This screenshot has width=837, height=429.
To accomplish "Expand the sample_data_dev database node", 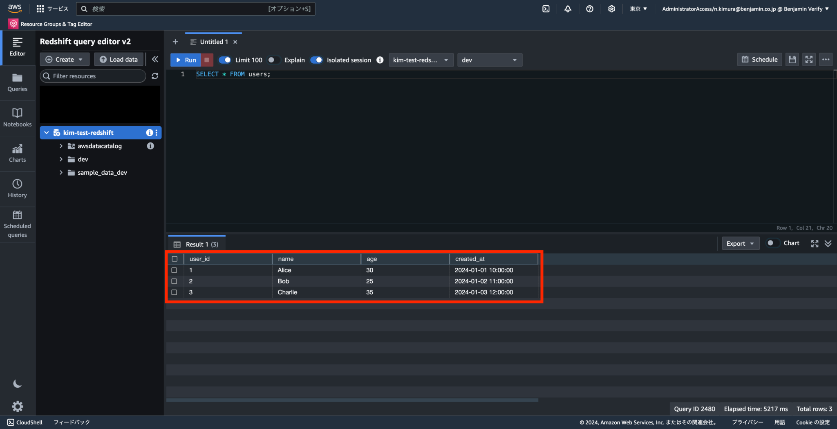I will [x=61, y=173].
